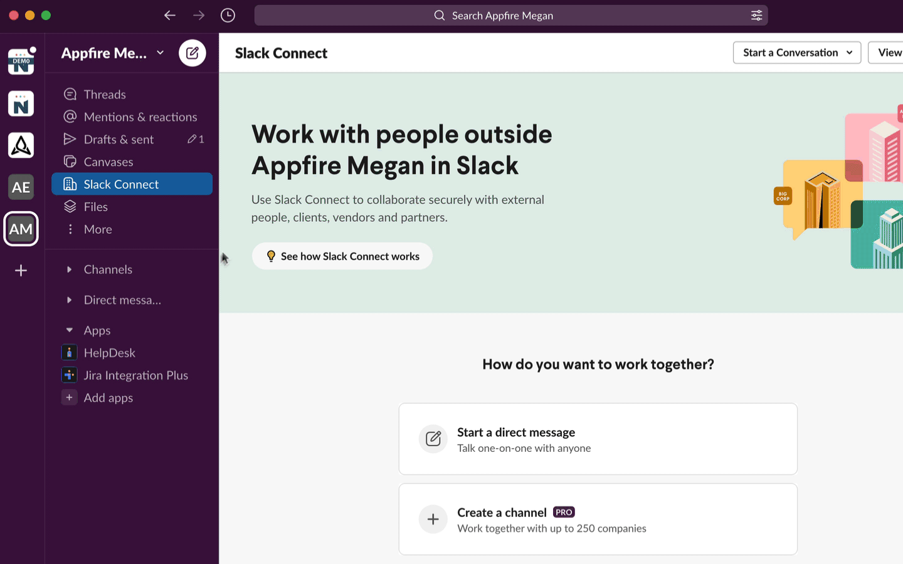Choose the Create a channel card

click(598, 519)
